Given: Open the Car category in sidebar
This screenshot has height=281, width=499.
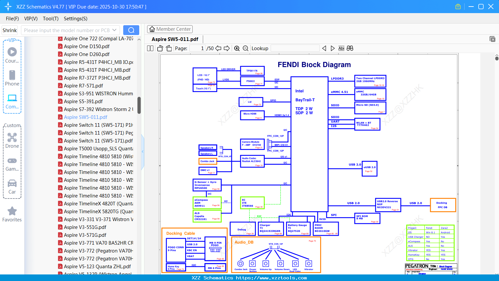Looking at the screenshot, I should click(12, 187).
